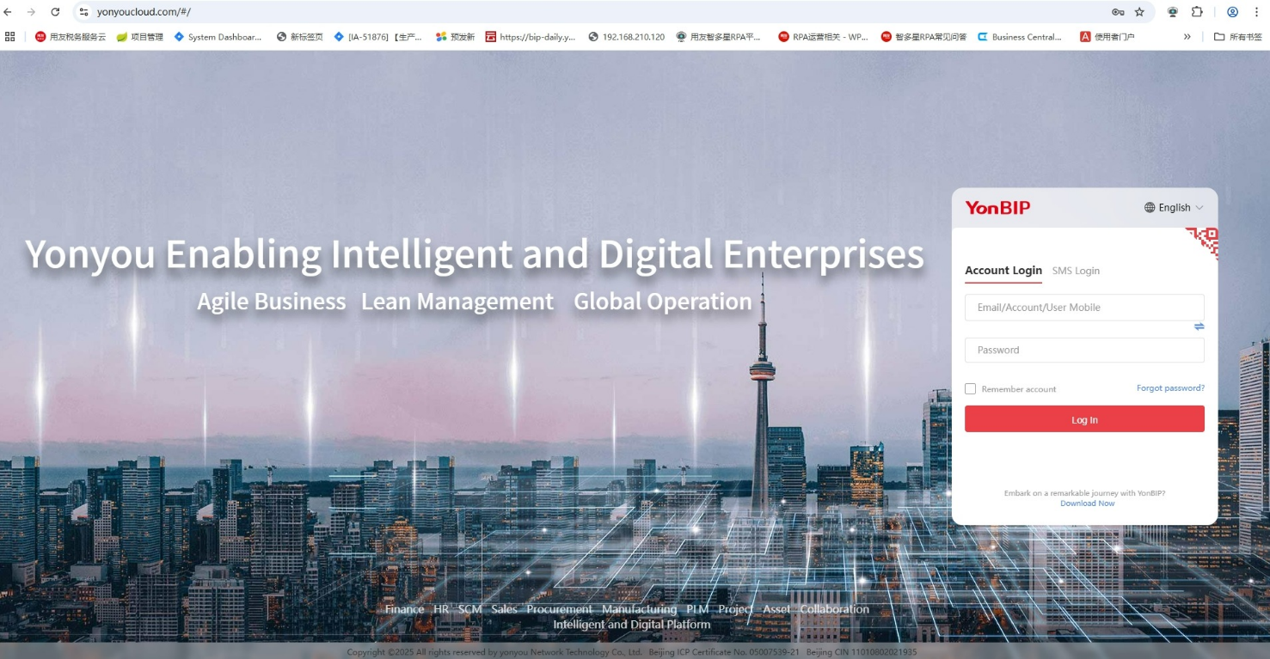Click into the Password field

click(1083, 351)
